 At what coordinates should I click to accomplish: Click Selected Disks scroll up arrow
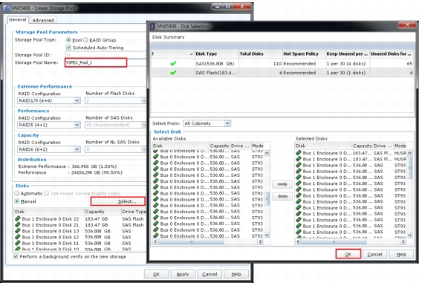(x=409, y=153)
